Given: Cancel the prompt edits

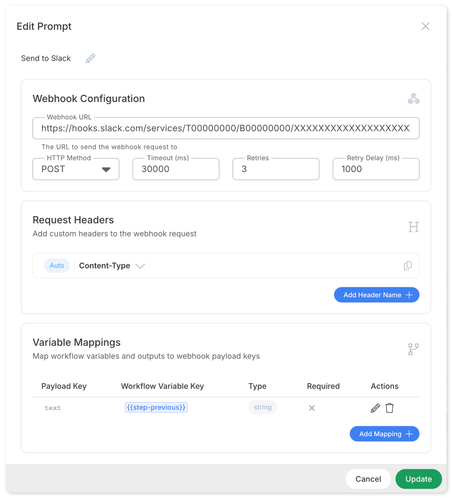Looking at the screenshot, I should (368, 479).
